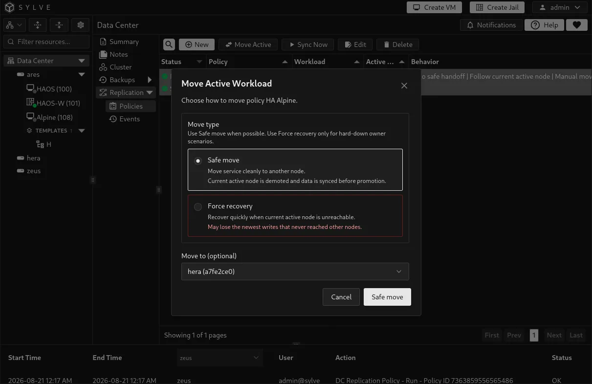Close the Move Active Workload dialog
The height and width of the screenshot is (384, 592).
pos(404,86)
